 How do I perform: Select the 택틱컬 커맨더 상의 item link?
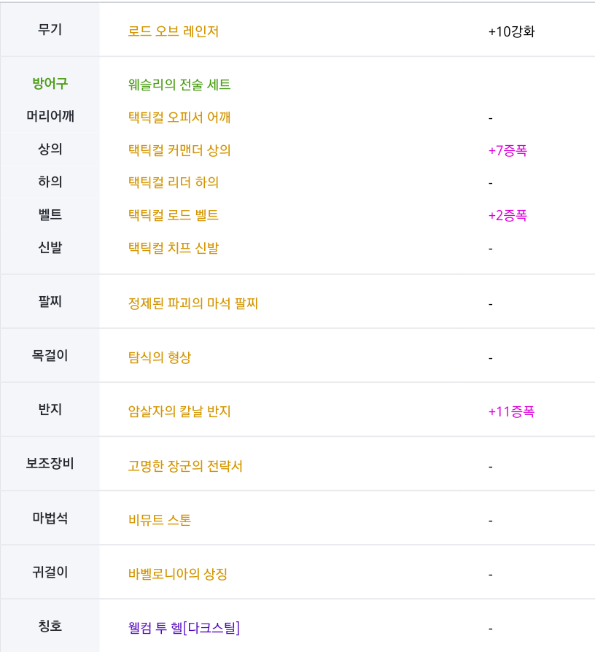tap(179, 150)
